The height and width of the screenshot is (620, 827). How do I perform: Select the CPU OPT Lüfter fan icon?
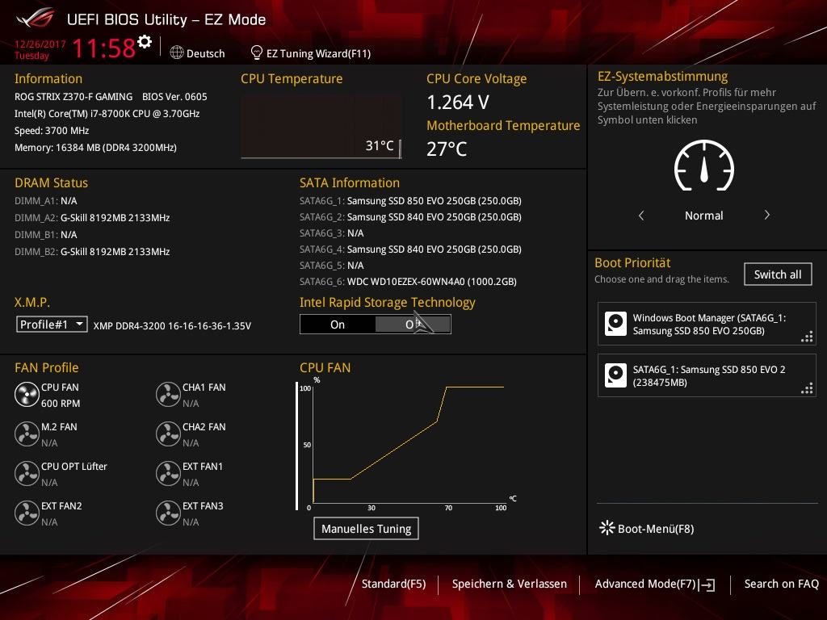coord(27,474)
